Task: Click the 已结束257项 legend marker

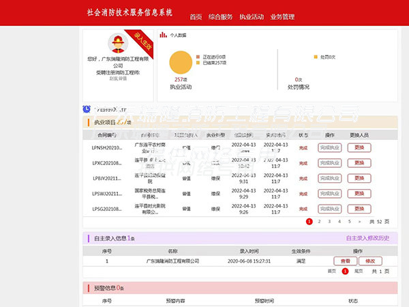Action: point(198,63)
